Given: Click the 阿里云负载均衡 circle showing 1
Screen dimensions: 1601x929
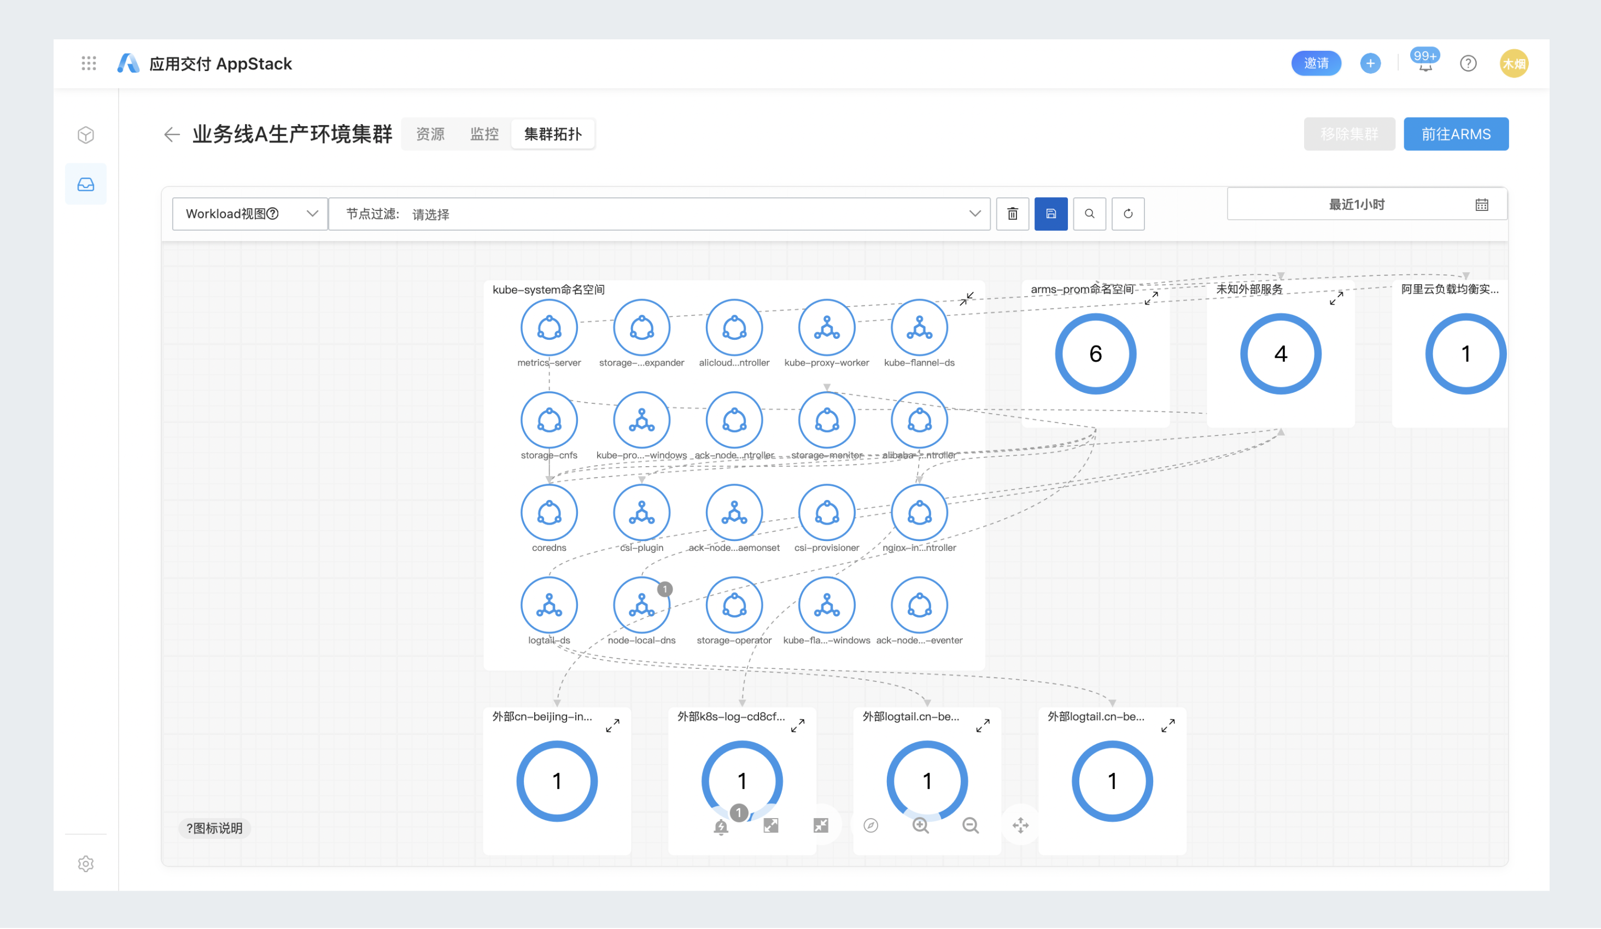Looking at the screenshot, I should (x=1466, y=354).
